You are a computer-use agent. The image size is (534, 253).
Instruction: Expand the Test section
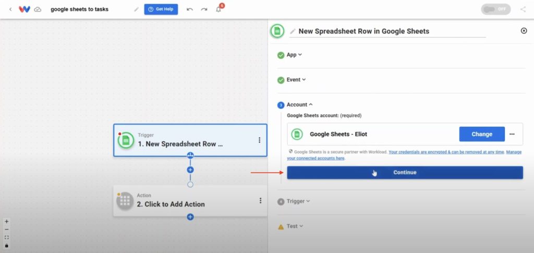tap(295, 226)
